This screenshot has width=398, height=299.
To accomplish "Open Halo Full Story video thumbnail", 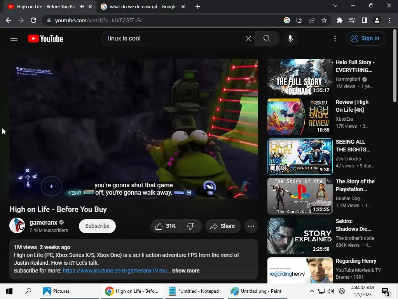I will coord(300,77).
